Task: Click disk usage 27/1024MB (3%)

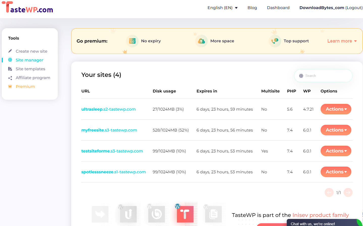Action: (168, 109)
